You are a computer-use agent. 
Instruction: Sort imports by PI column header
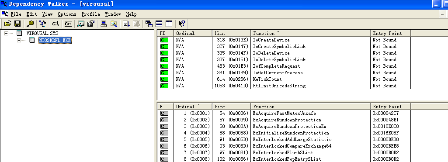pos(165,33)
